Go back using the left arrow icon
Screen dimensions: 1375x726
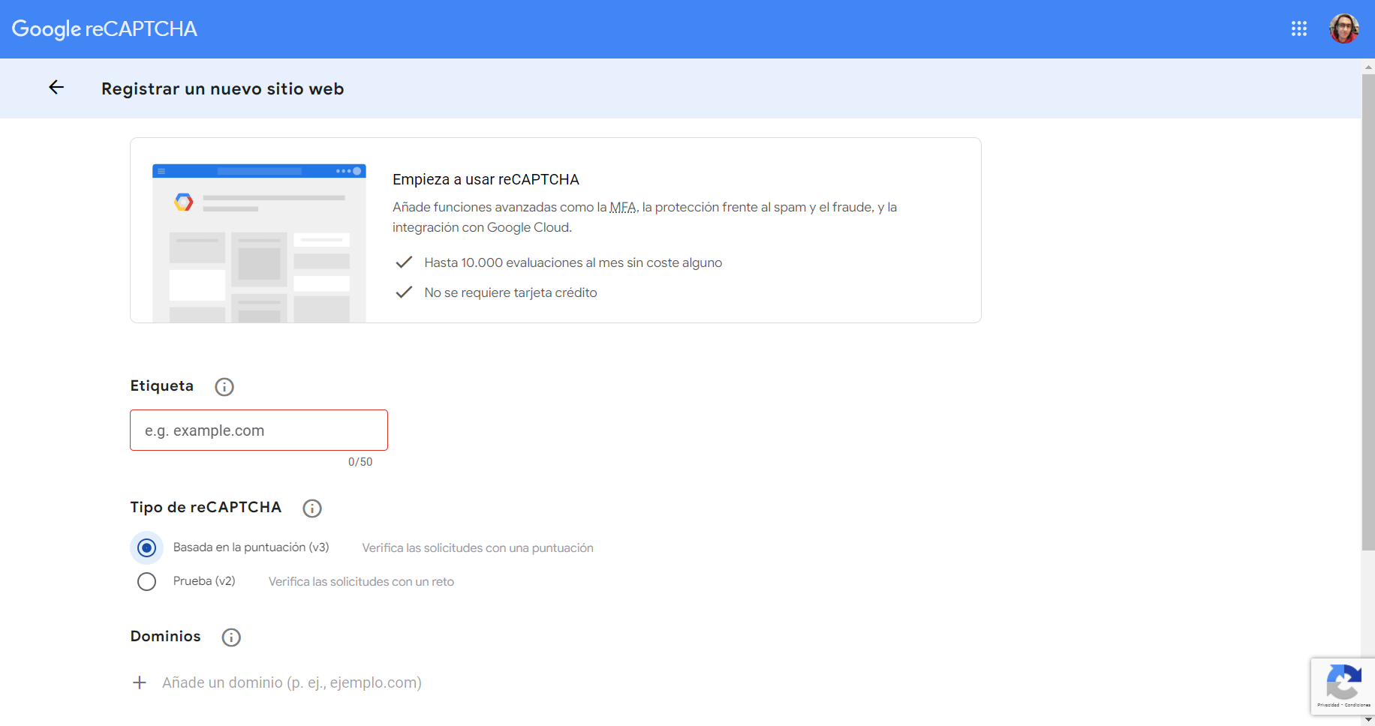point(56,88)
